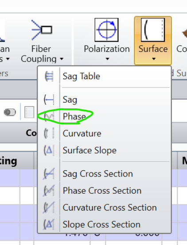Collapse the Surface dropdown arrow

pyautogui.click(x=154, y=59)
